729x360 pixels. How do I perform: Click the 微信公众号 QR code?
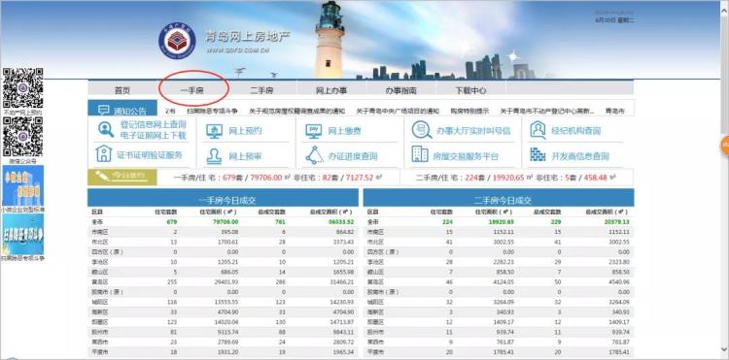[23, 137]
